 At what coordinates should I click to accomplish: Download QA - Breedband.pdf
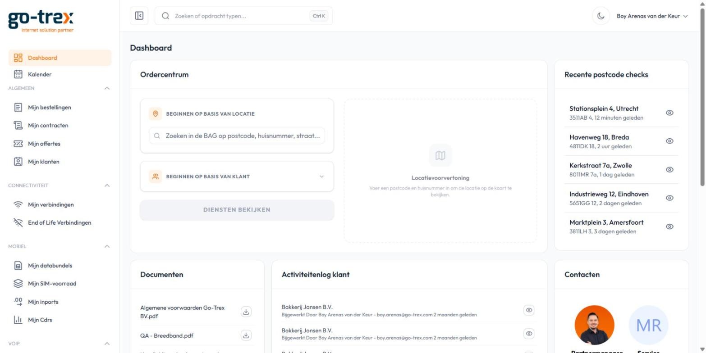pyautogui.click(x=246, y=335)
